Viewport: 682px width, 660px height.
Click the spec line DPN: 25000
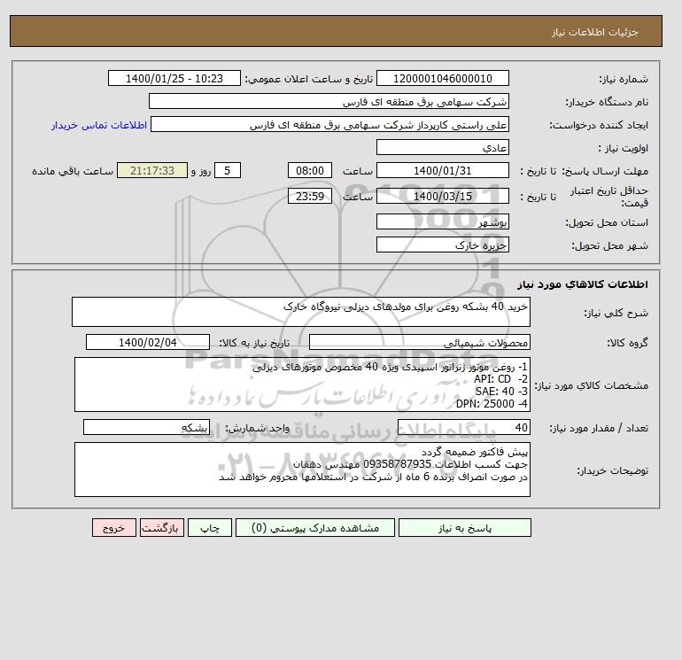[492, 404]
